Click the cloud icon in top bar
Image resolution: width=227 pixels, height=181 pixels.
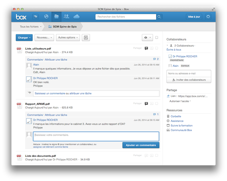pos(77,17)
